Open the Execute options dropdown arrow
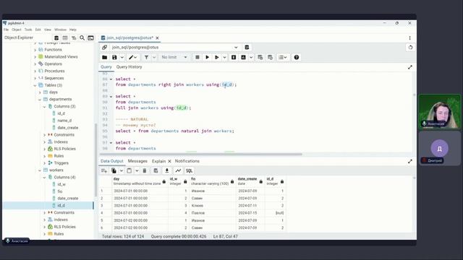The image size is (463, 260). click(x=224, y=57)
